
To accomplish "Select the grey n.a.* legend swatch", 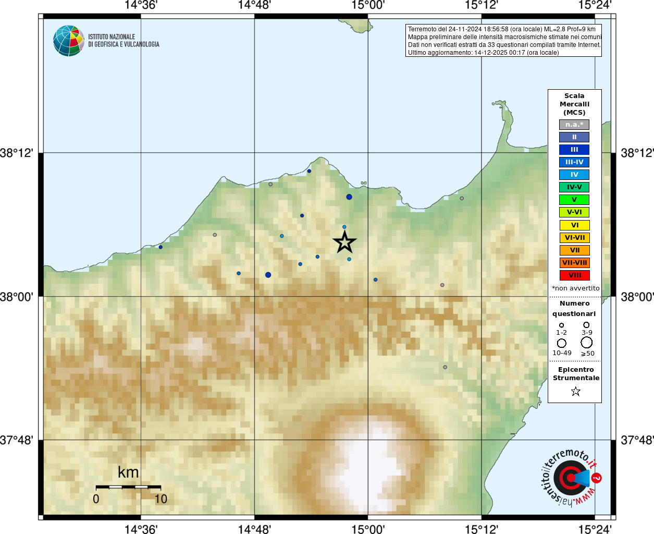I will point(574,125).
